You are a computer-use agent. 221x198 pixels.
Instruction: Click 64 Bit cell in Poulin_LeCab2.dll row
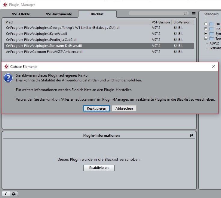pyautogui.click(x=178, y=40)
